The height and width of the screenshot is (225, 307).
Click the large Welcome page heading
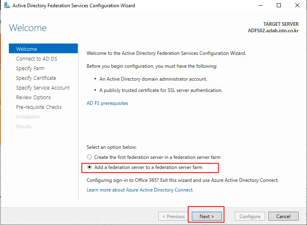(28, 28)
